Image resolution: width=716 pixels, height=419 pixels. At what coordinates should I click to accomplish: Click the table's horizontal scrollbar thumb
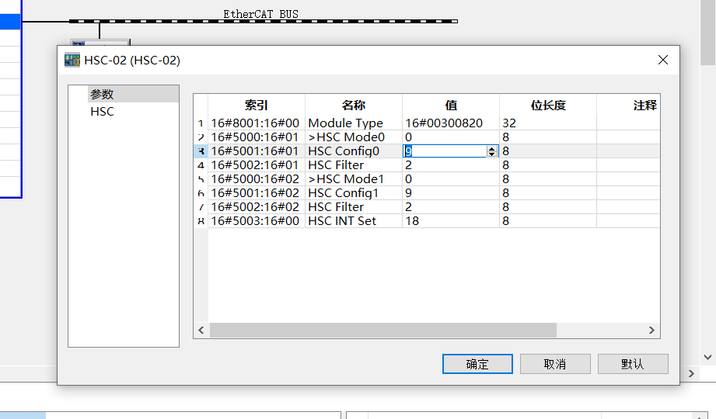coord(383,330)
